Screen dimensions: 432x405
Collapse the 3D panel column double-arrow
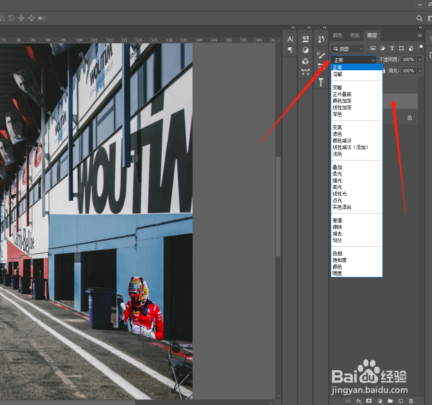(309, 28)
